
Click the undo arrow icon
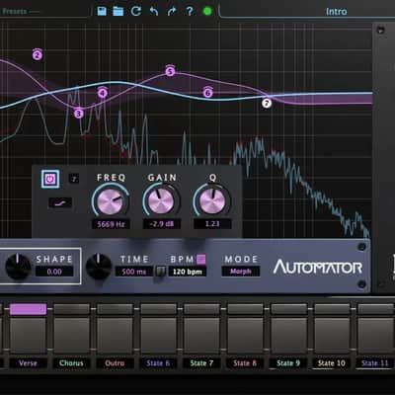[x=154, y=11]
